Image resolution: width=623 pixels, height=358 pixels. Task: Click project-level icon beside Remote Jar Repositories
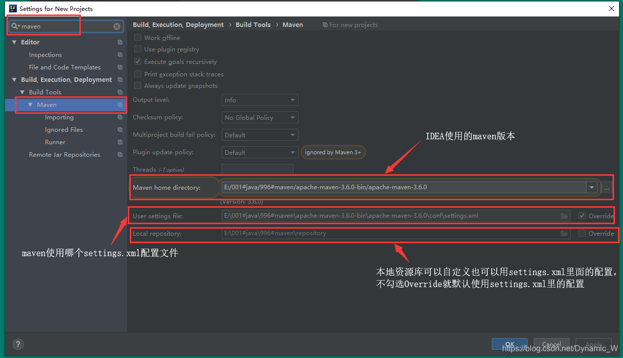(120, 155)
